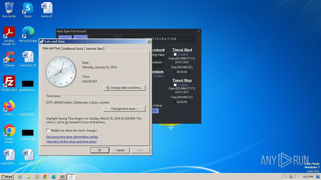Cancel the Date and Time dialog
The height and width of the screenshot is (180, 321).
(x=120, y=150)
